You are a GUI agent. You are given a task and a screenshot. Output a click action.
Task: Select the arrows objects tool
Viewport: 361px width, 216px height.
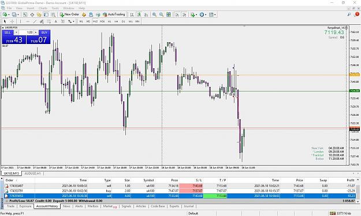(x=70, y=21)
